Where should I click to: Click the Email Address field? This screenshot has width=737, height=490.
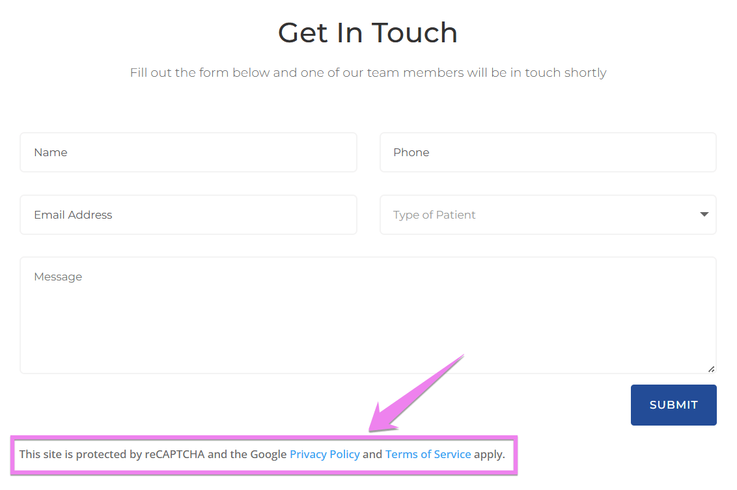188,215
